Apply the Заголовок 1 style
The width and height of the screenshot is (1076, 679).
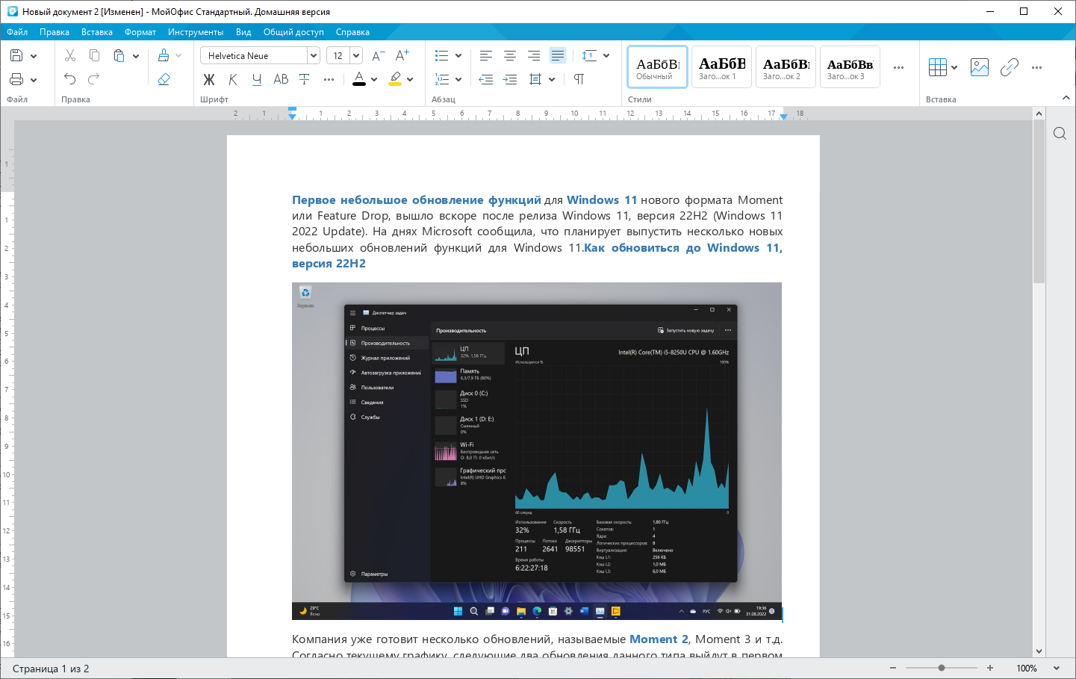[721, 67]
